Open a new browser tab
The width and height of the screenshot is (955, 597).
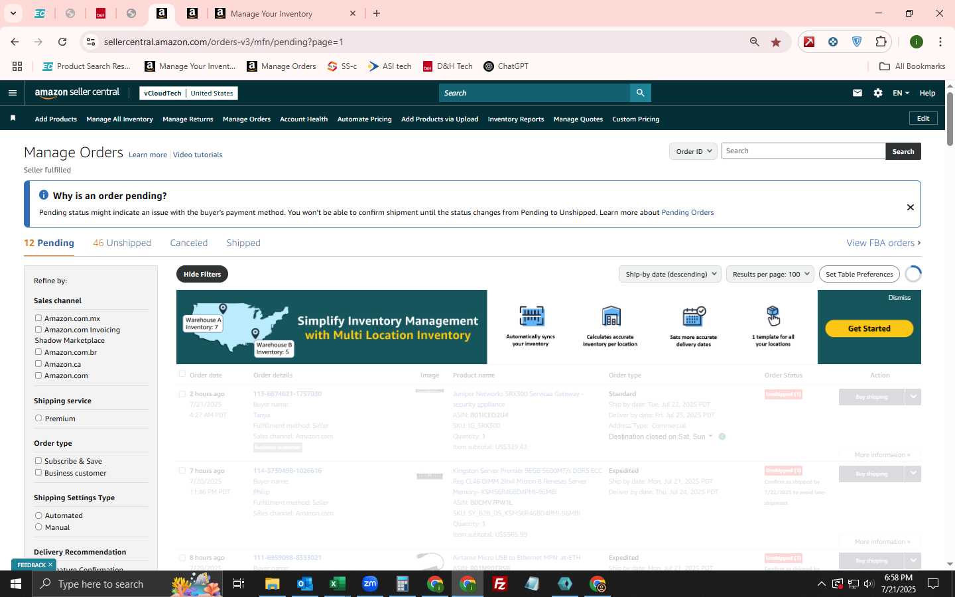tap(377, 13)
